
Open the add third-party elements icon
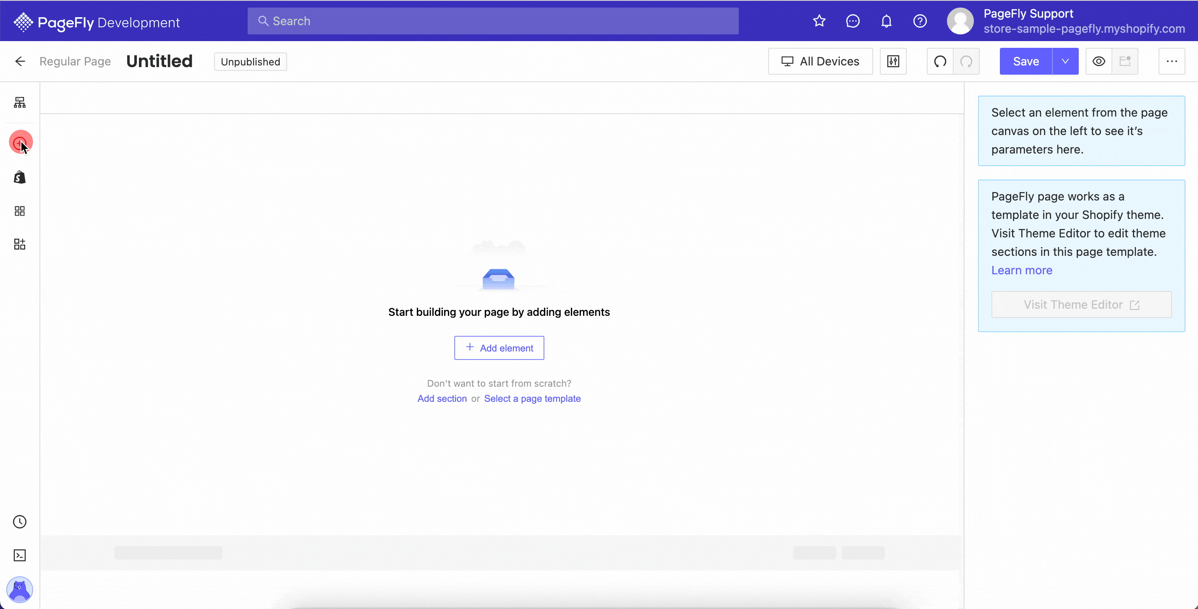[20, 245]
